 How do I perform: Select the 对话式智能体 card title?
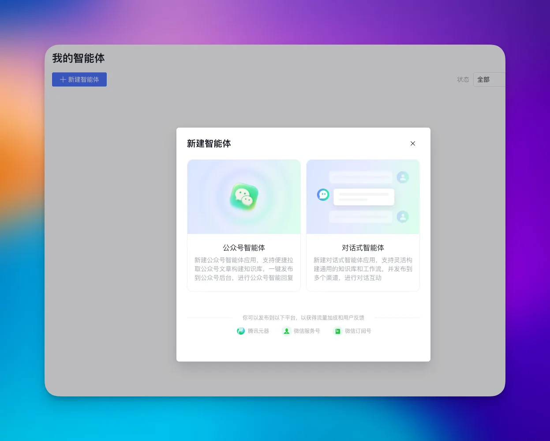[363, 248]
